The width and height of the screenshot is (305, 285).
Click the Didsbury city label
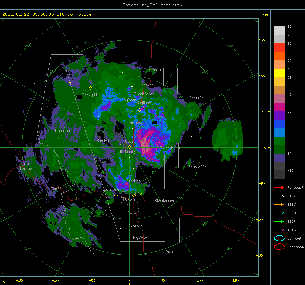click(128, 152)
